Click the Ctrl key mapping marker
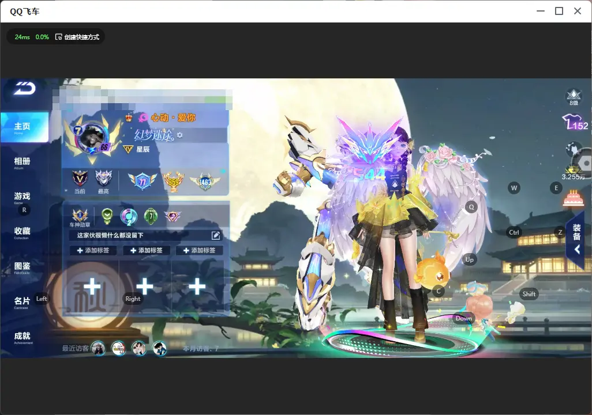 tap(514, 232)
